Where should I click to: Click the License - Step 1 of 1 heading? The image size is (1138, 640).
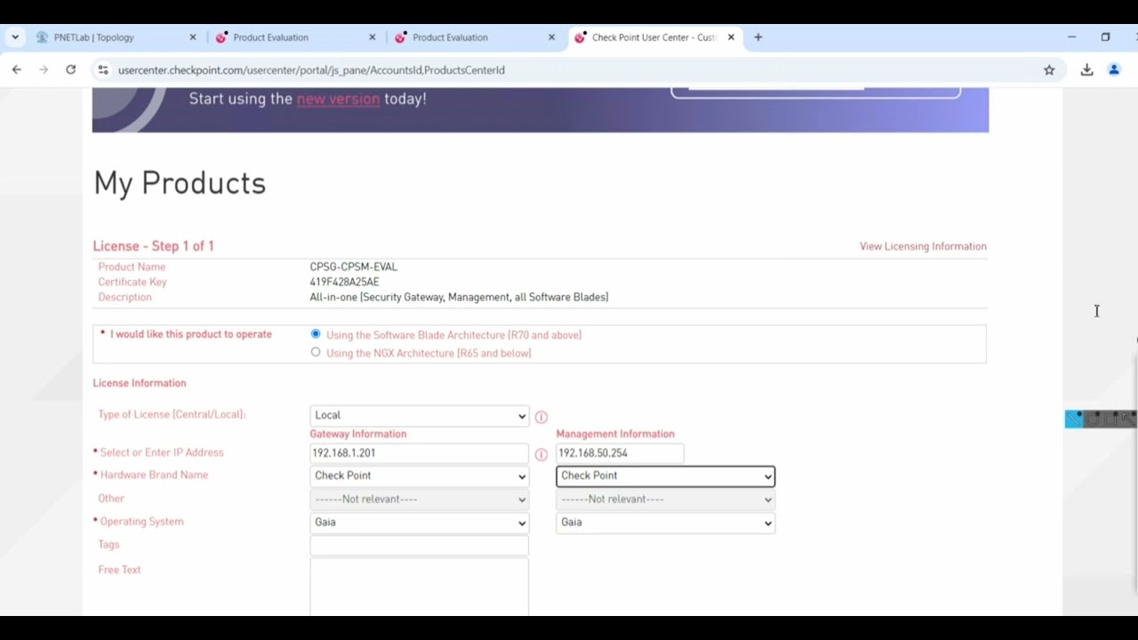[x=153, y=246]
